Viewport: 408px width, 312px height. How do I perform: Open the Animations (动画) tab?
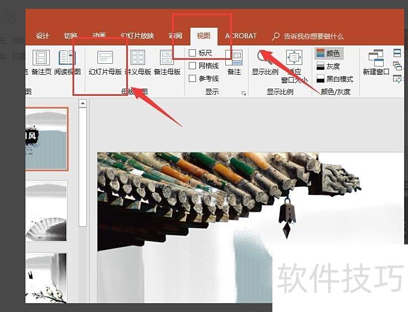point(99,35)
